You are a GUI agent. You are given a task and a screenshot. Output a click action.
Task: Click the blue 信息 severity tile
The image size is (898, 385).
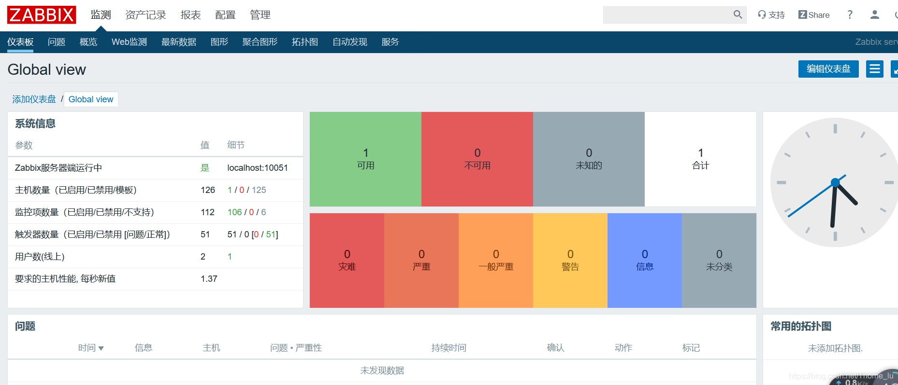pos(645,261)
